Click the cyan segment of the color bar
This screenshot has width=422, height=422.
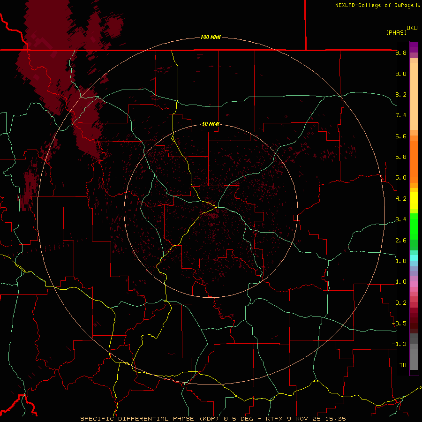[414, 258]
